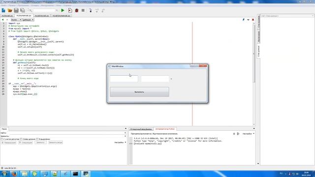Screen dimensions: 315x177
Task: Click the Следующая search button
Action: coord(26,143)
